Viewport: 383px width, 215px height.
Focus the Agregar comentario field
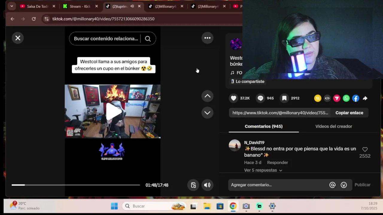tap(278, 185)
